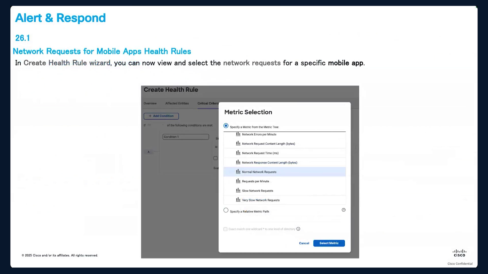Screen dimensions: 488x274
Task: Confirm with the Select Metric button
Action: coord(329,243)
